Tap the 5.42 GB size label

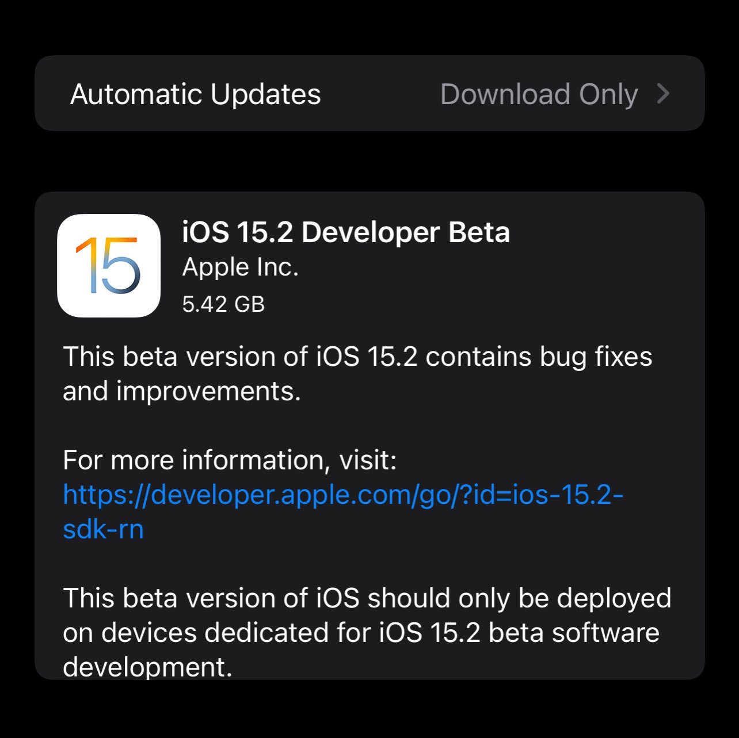[x=223, y=304]
